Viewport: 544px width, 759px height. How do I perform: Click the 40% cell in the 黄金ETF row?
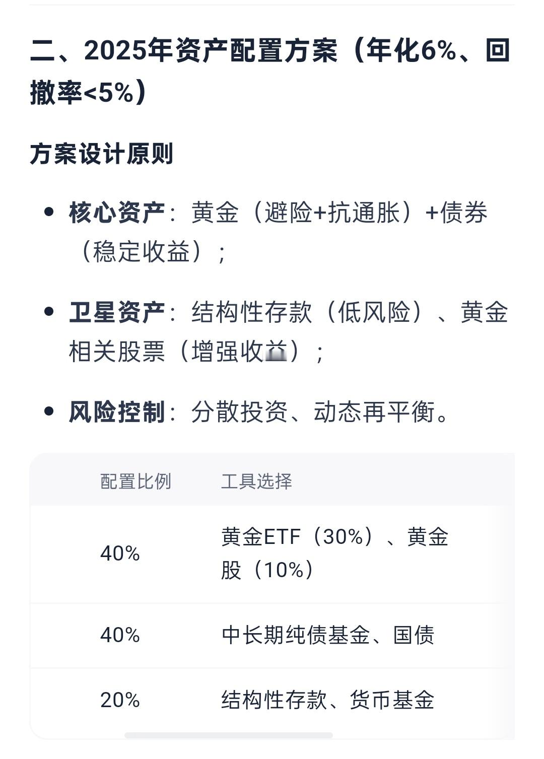click(120, 554)
